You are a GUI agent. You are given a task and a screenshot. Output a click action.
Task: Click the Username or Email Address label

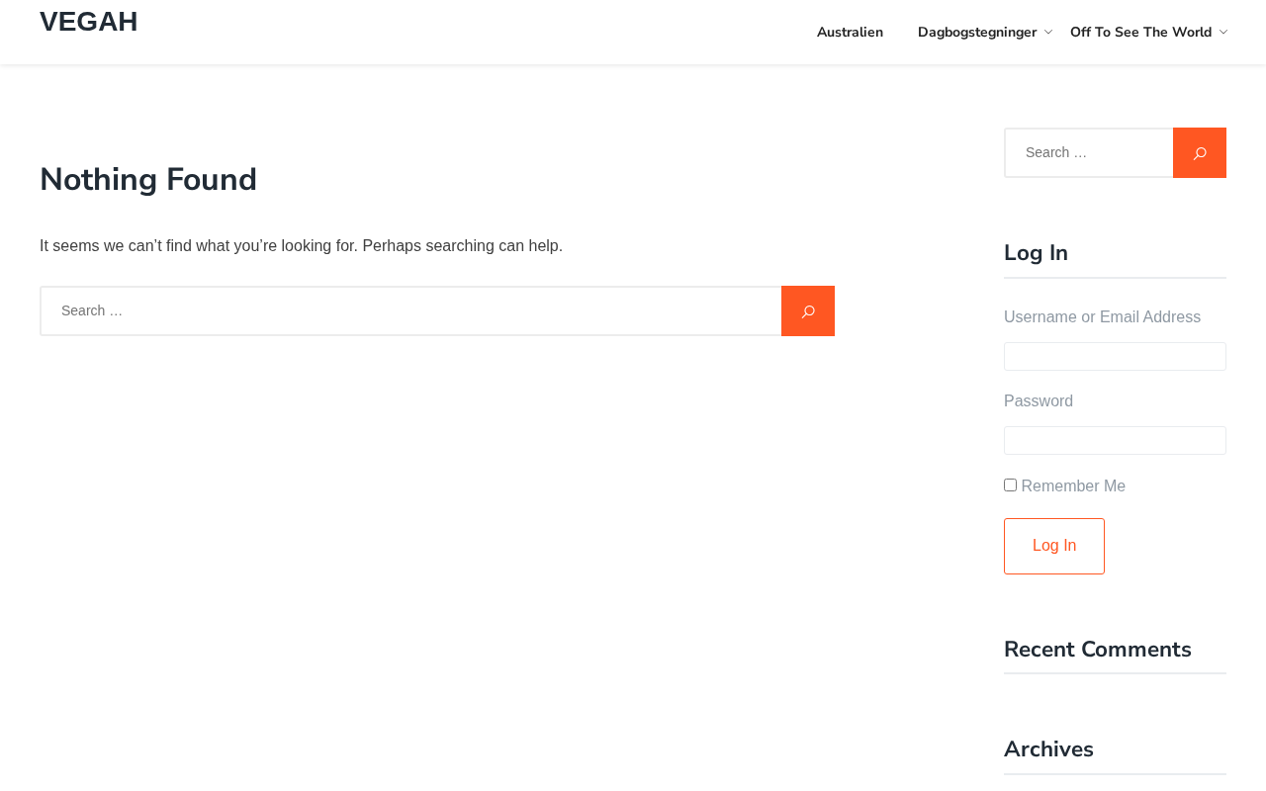[1102, 317]
